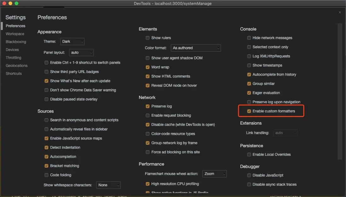
Task: Disable the Enable custom formatters option
Action: click(249, 111)
